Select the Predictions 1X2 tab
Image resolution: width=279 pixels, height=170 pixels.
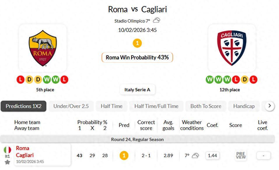point(24,106)
